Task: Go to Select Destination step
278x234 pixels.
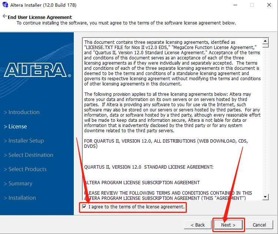Action: tap(29, 155)
